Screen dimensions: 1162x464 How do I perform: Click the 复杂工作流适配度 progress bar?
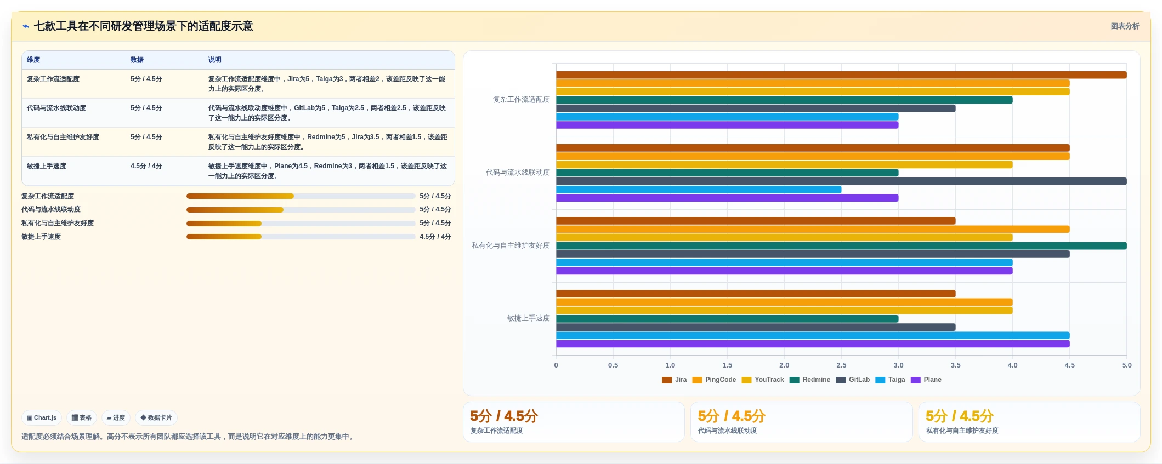click(301, 196)
